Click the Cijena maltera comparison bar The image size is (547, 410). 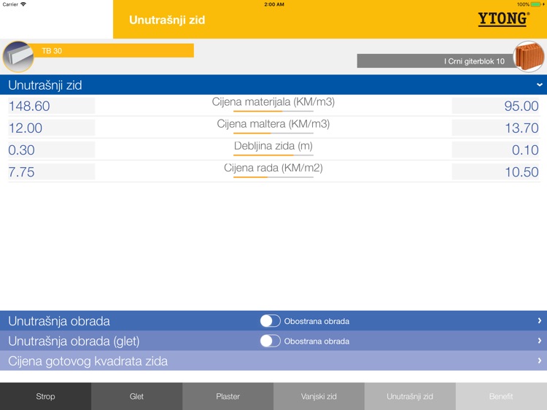(x=273, y=133)
